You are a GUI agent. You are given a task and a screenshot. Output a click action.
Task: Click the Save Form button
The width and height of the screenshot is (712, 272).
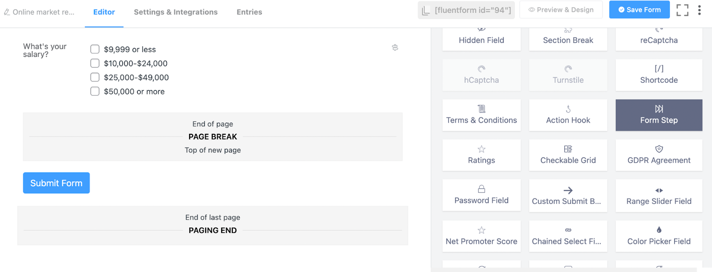[639, 10]
